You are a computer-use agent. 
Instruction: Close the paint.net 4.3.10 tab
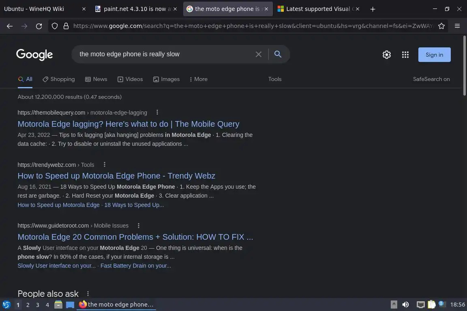[175, 9]
